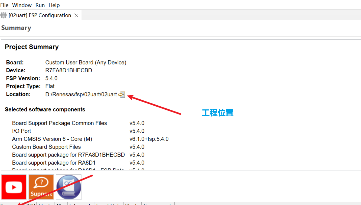Select Board support package for RA8D1 row
Image resolution: width=361 pixels, height=205 pixels.
click(x=54, y=163)
